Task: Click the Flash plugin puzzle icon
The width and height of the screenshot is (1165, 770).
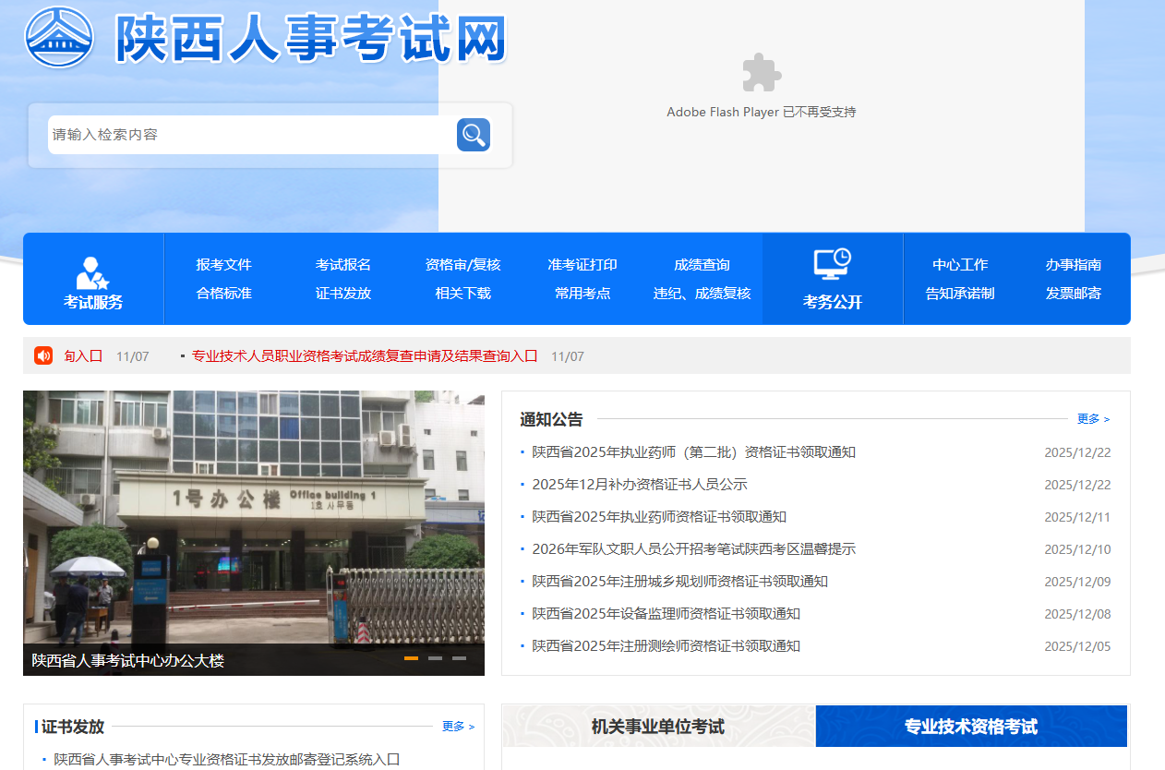Action: pos(762,73)
